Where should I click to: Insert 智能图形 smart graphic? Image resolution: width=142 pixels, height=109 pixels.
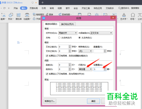[x=39, y=14]
